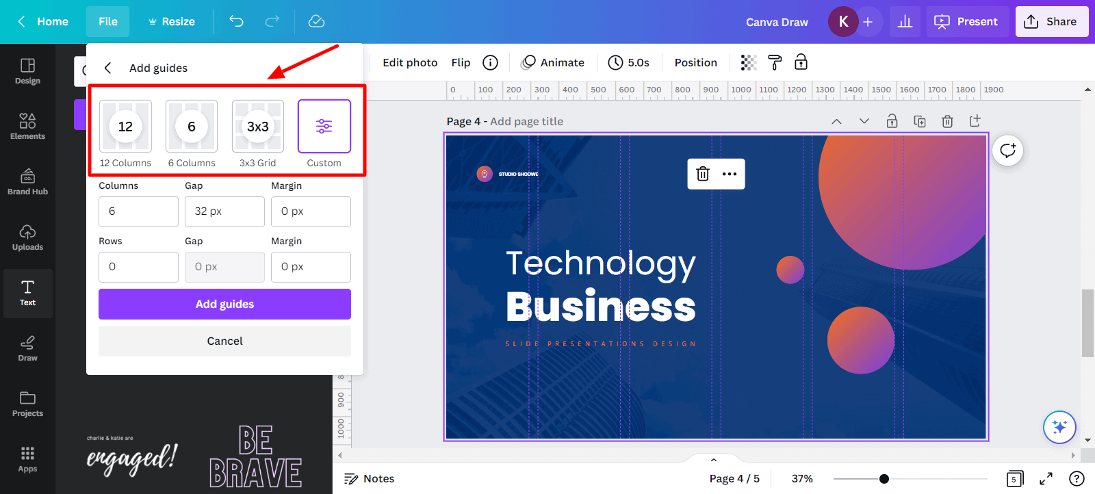Open the Brand Hub sidebar tab
The image size is (1095, 494).
tap(27, 183)
